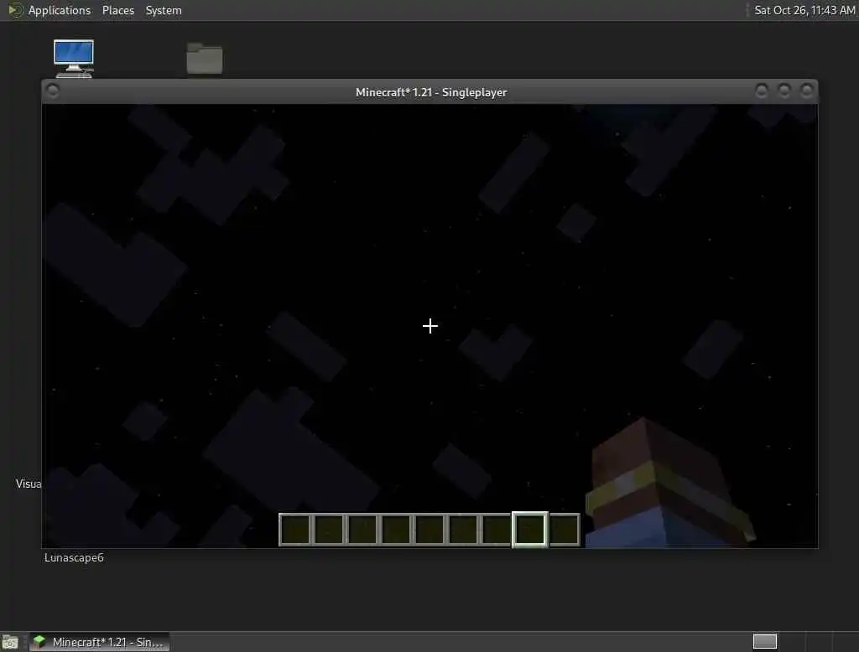Click the Minecraft 1.21 - Singleplayer title text
Image resolution: width=859 pixels, height=652 pixels.
tap(431, 92)
